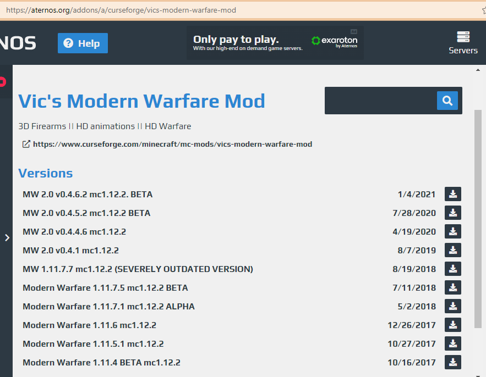Image resolution: width=486 pixels, height=377 pixels.
Task: Focus the addon search input field
Action: [x=381, y=101]
